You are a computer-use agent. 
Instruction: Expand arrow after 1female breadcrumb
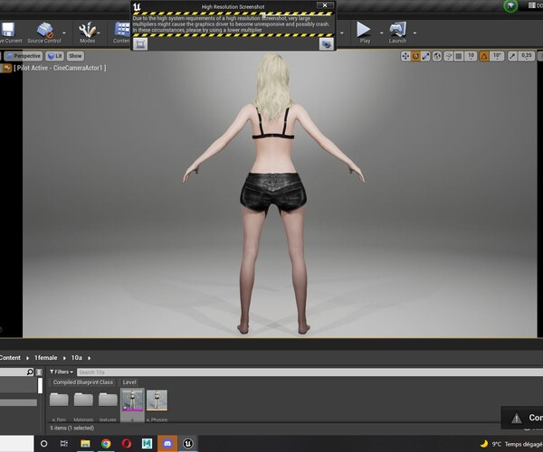point(64,358)
